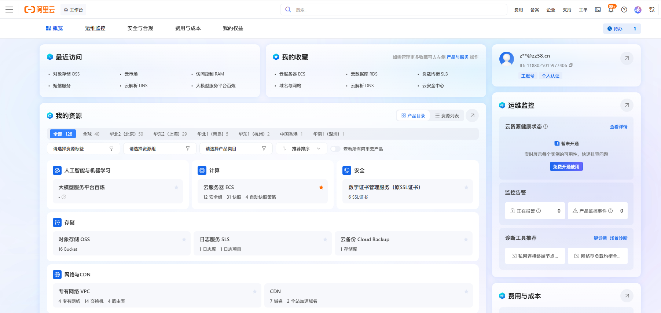The height and width of the screenshot is (313, 661).
Task: Switch language with the translate icon
Action: click(652, 10)
